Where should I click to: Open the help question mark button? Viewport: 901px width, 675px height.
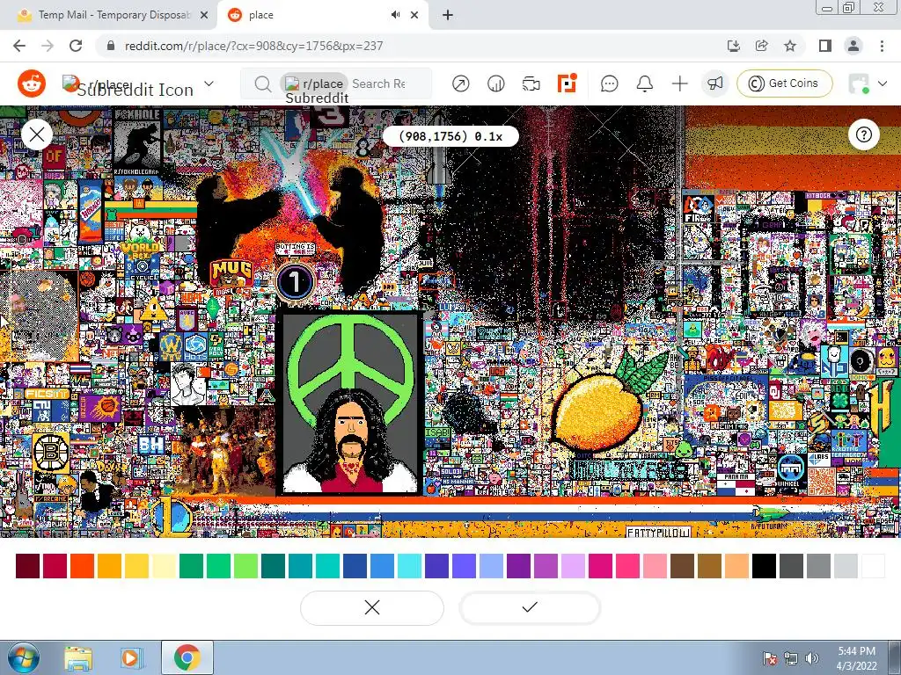click(x=864, y=134)
